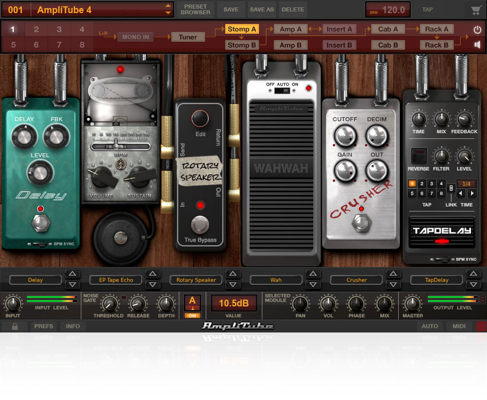Open the PRESET BROWSER
Image resolution: width=487 pixels, height=400 pixels.
(x=195, y=9)
